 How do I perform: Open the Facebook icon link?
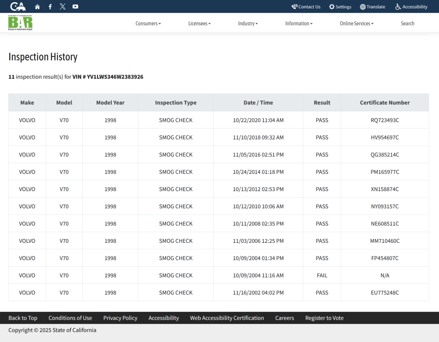click(50, 7)
